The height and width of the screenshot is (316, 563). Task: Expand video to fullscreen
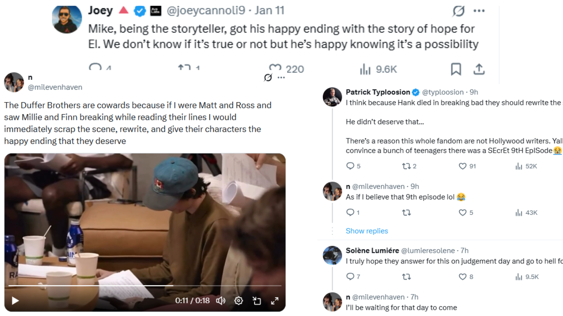[274, 301]
